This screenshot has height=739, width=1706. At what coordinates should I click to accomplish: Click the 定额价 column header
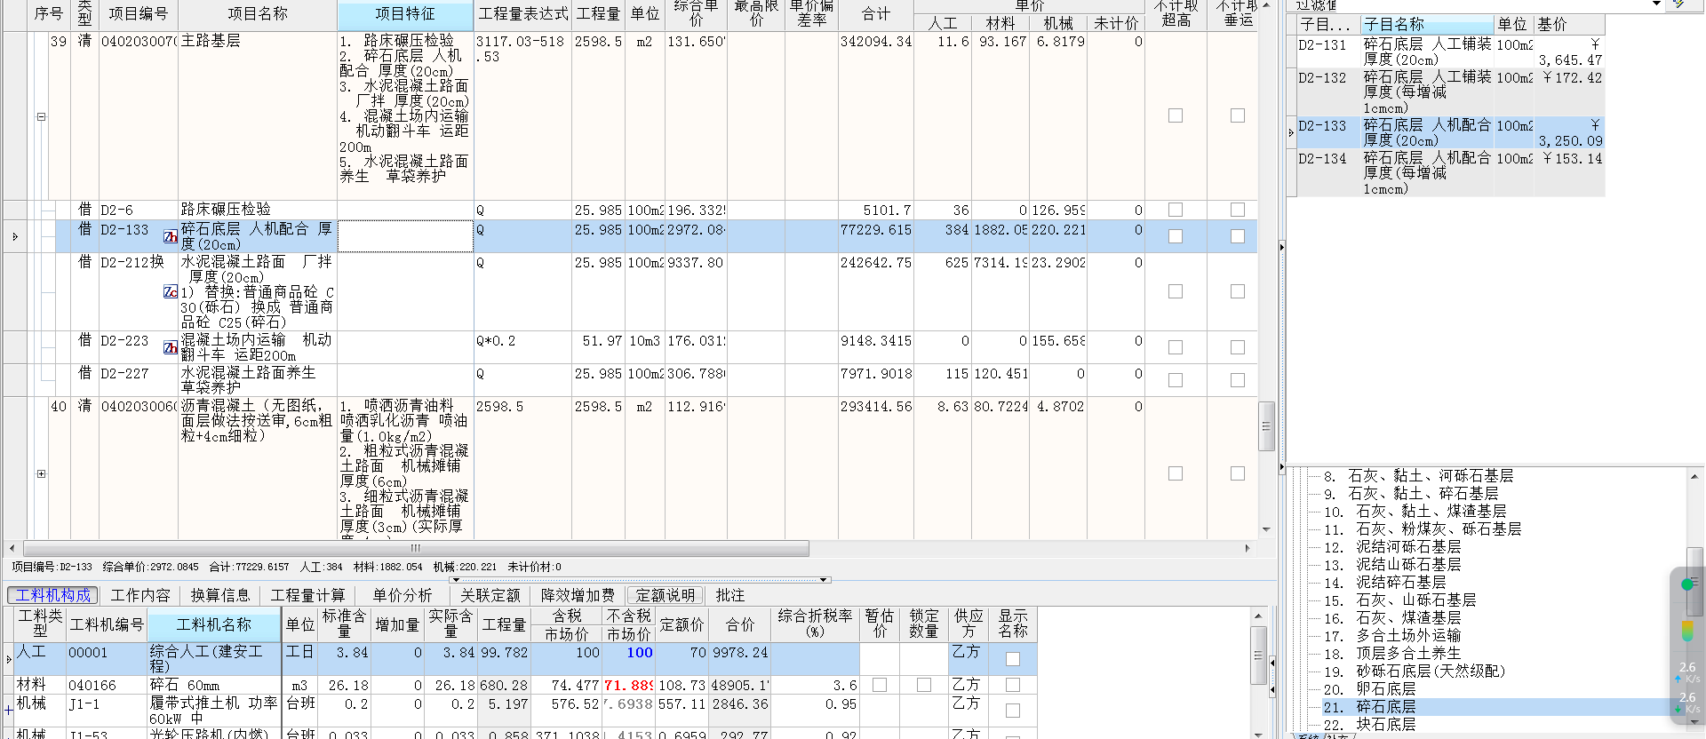pos(682,624)
